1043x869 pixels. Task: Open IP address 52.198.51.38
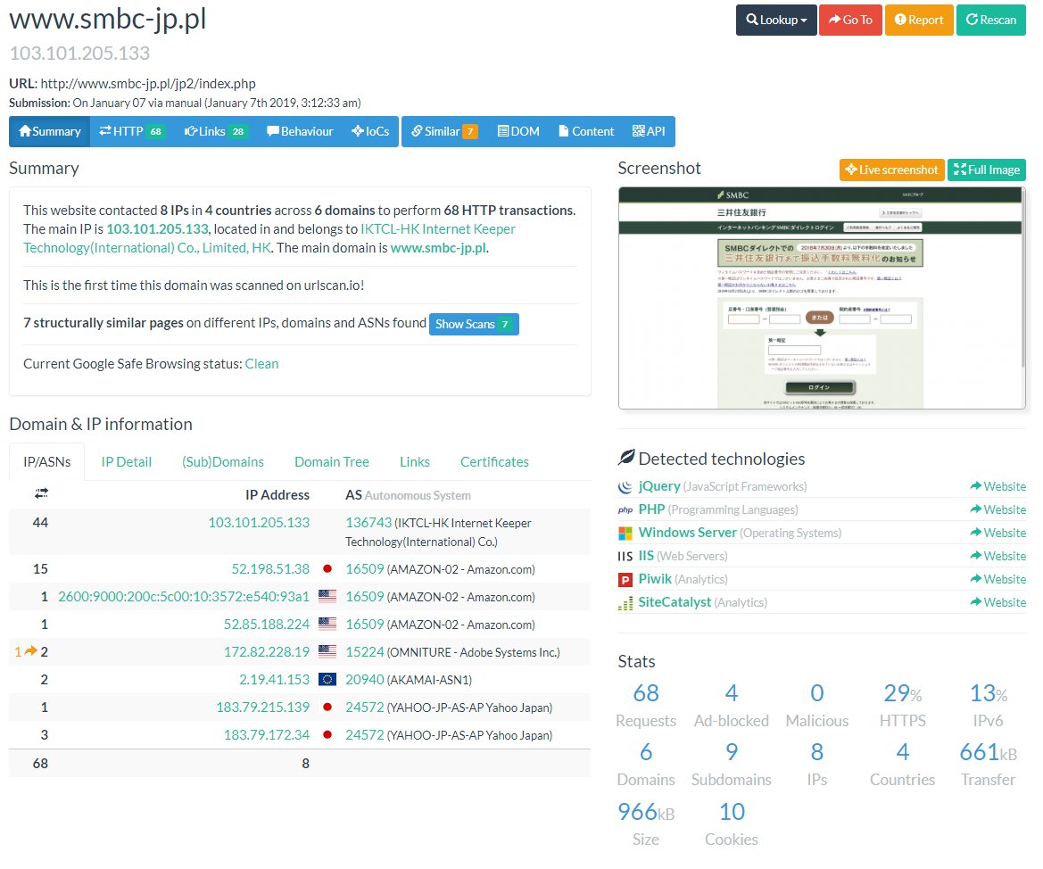click(x=270, y=569)
